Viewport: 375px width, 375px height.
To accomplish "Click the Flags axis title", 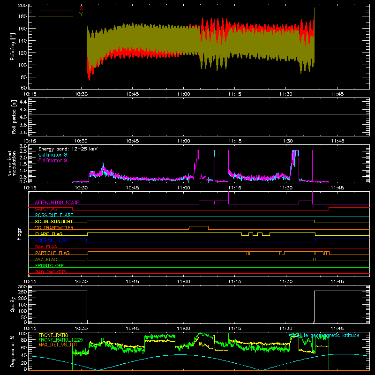I will [19, 234].
